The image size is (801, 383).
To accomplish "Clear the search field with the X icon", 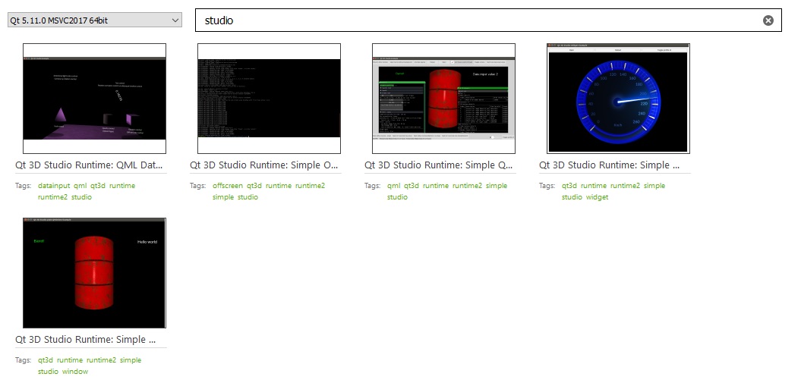I will pos(768,20).
